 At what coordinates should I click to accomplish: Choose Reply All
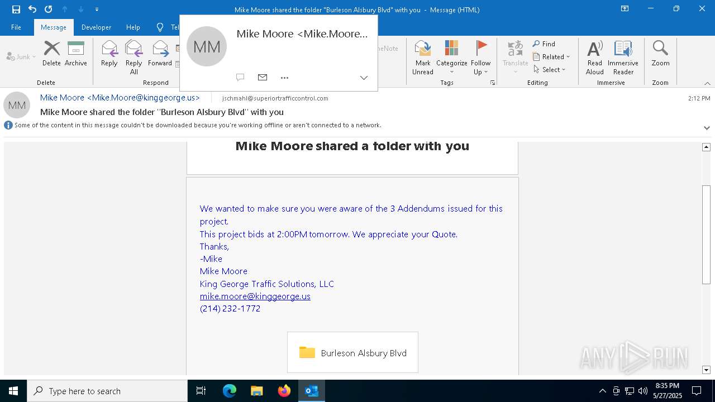point(134,58)
